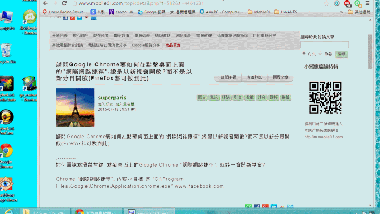
Task: Click the green 推薦 recommend button
Action: click(286, 98)
